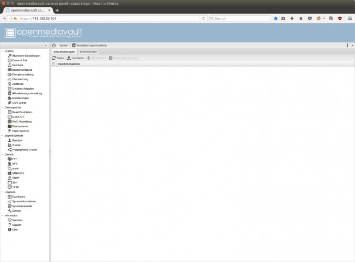
Task: Open S.M.A.R.T. page
Action: pos(16,117)
